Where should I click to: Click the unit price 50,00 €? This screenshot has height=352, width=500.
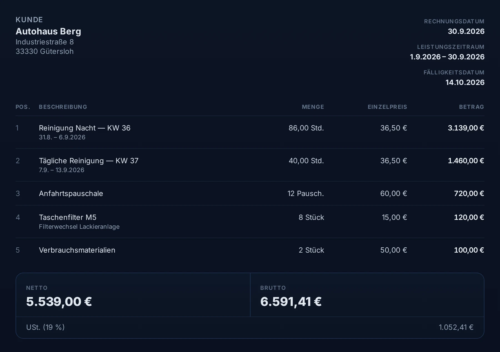click(x=394, y=250)
